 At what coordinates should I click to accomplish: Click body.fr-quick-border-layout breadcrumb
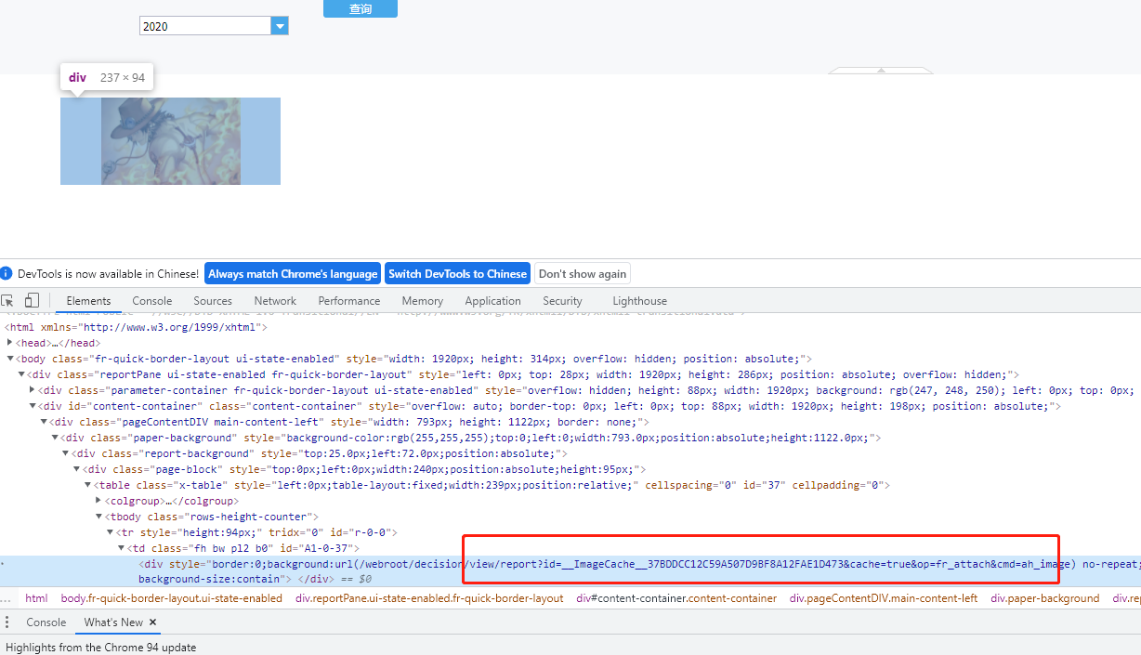171,598
